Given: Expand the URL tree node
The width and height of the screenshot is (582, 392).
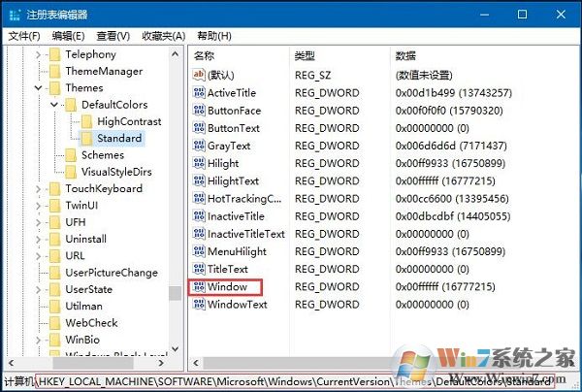Looking at the screenshot, I should (x=38, y=256).
